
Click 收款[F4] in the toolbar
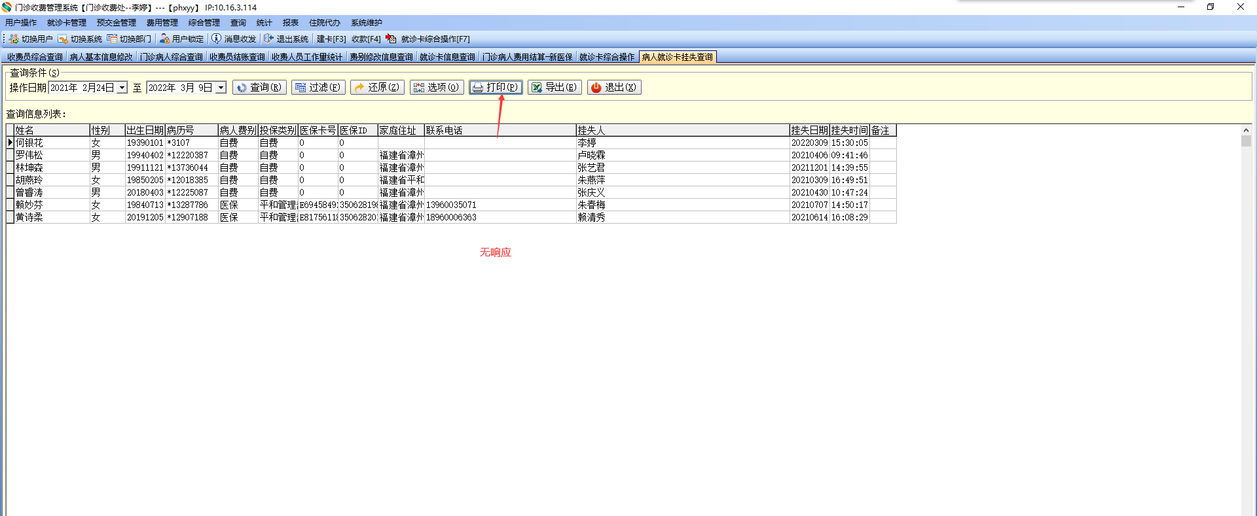pyautogui.click(x=366, y=39)
